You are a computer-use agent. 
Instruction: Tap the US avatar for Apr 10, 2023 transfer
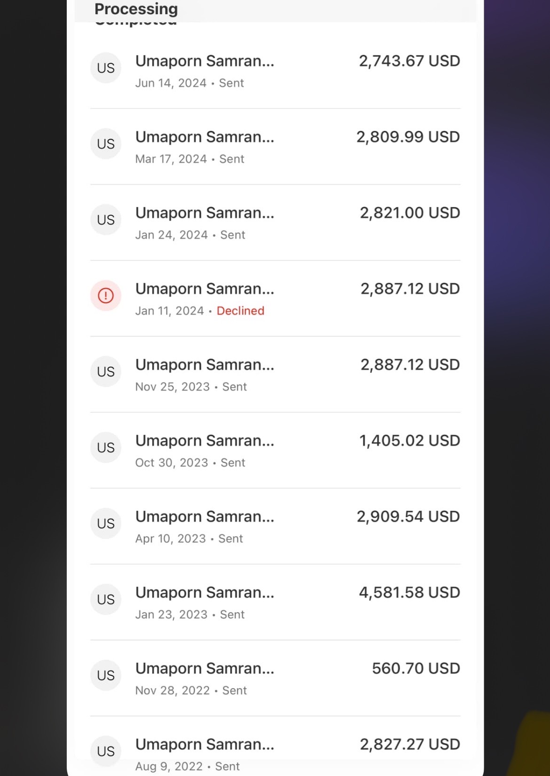(106, 523)
